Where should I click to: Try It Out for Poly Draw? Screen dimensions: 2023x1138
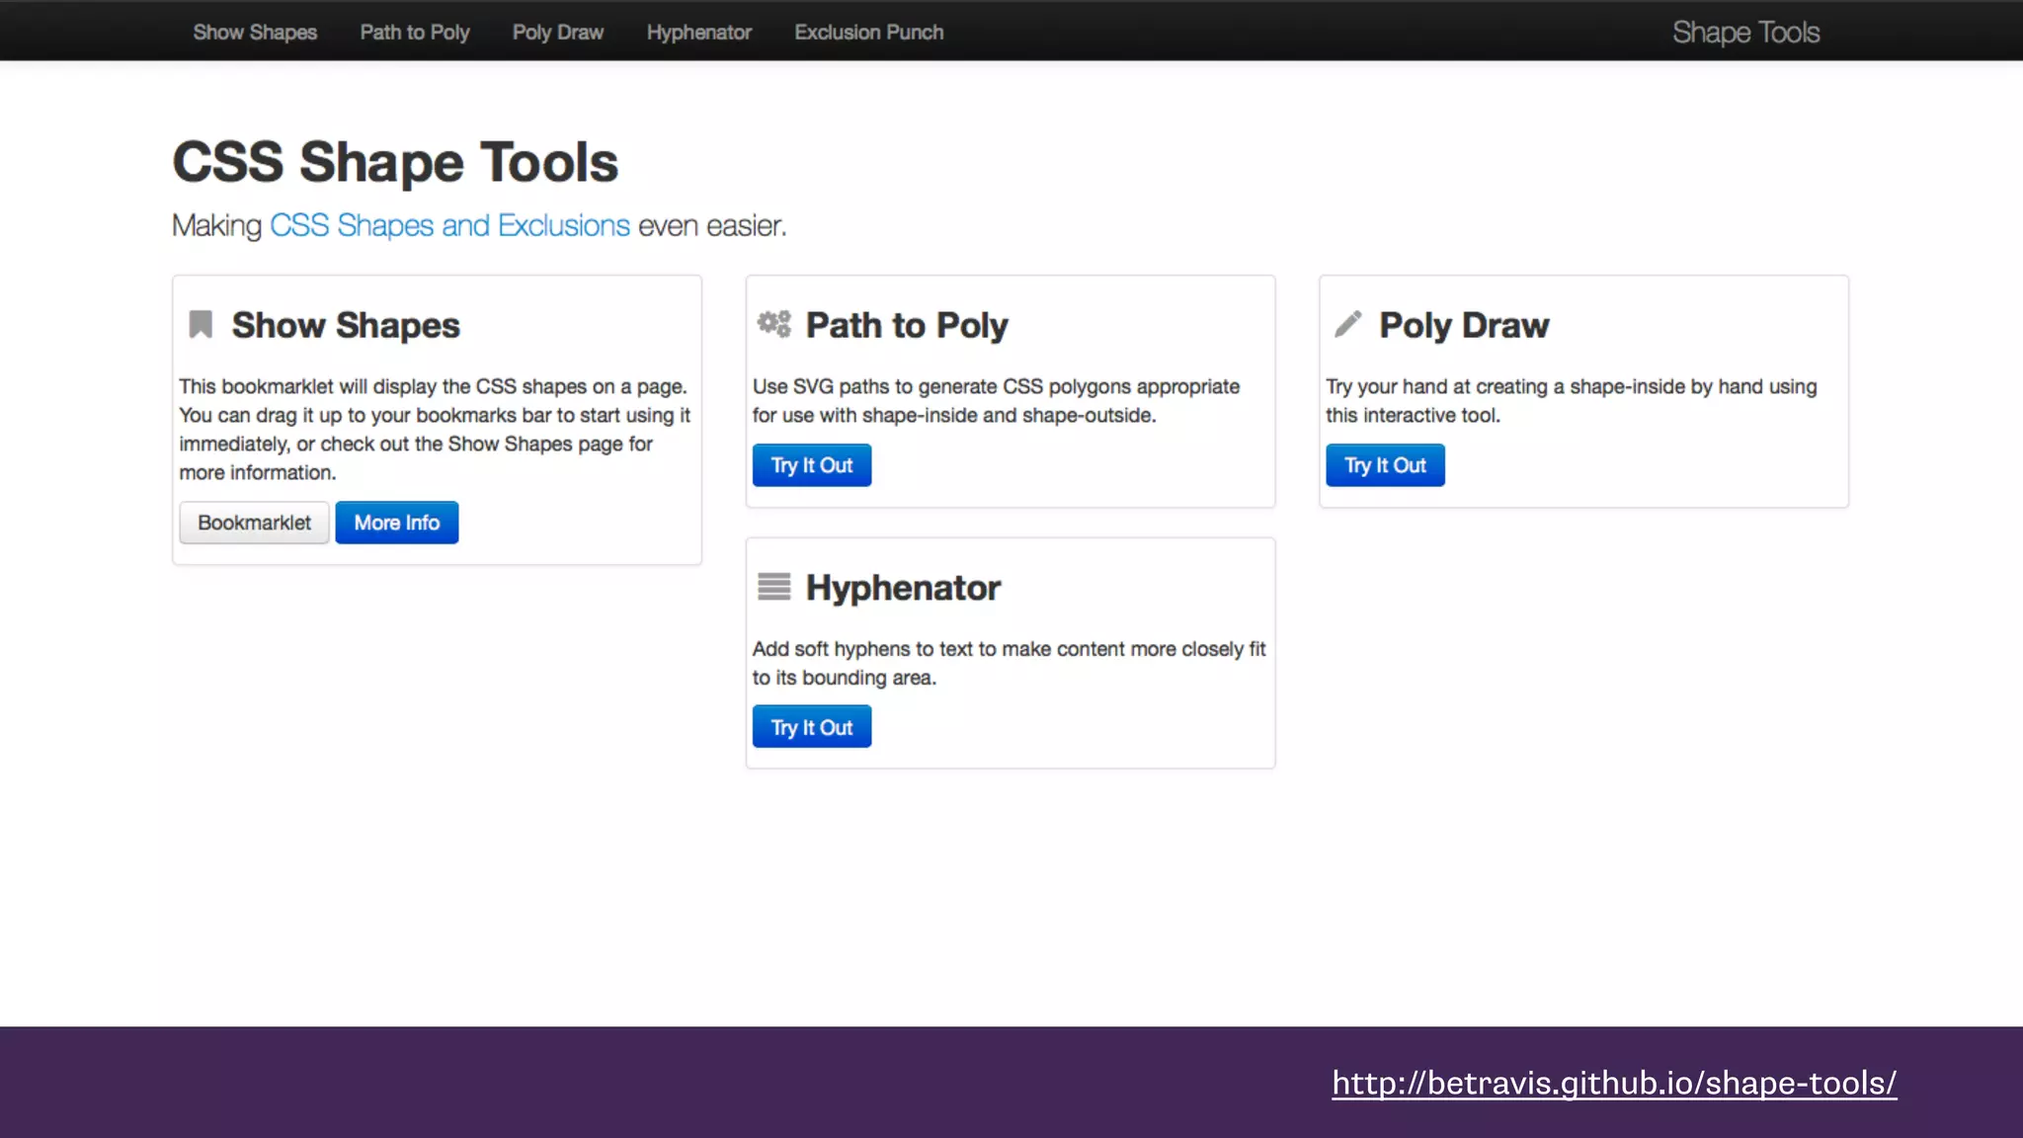1385,465
